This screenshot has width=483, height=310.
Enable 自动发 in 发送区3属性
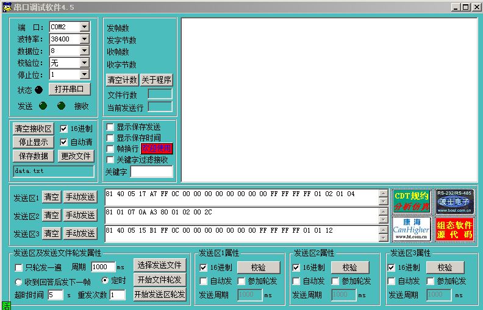coord(391,281)
